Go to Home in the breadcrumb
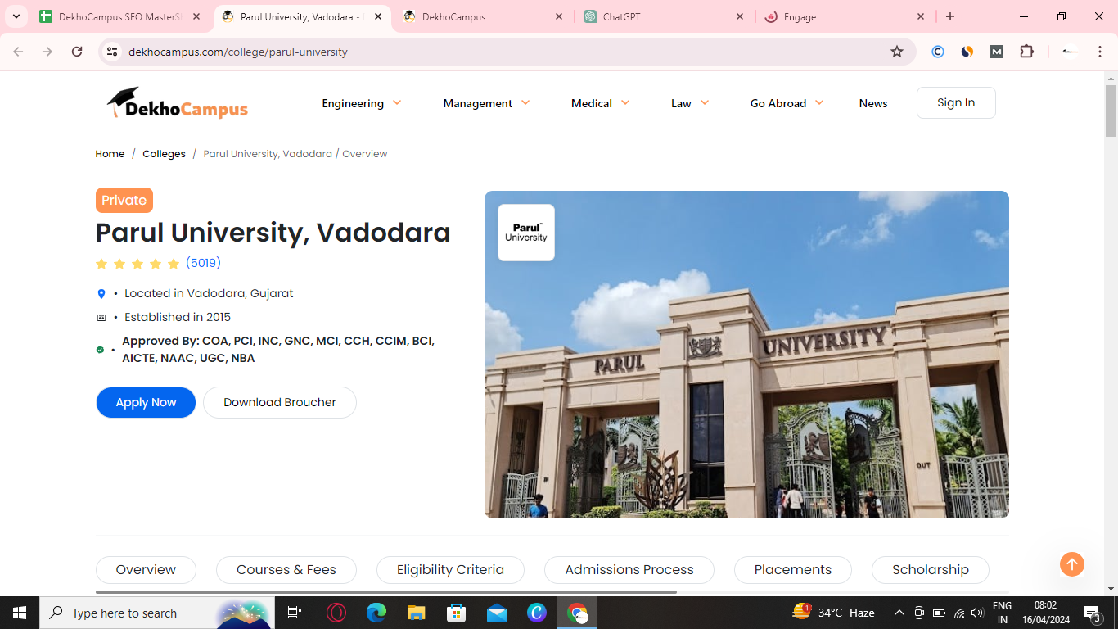The height and width of the screenshot is (629, 1118). point(110,154)
